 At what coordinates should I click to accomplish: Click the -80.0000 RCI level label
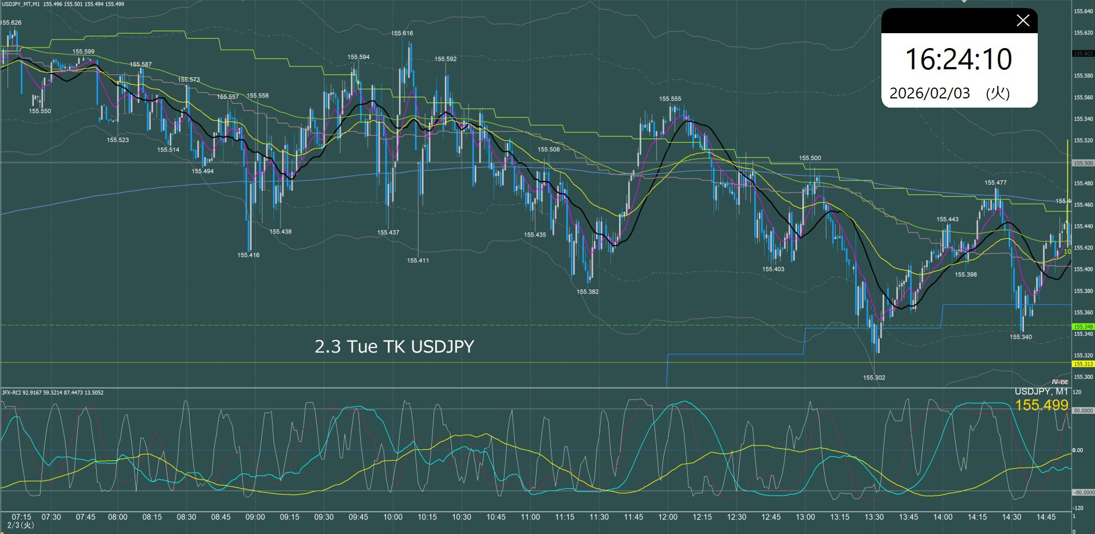1082,492
